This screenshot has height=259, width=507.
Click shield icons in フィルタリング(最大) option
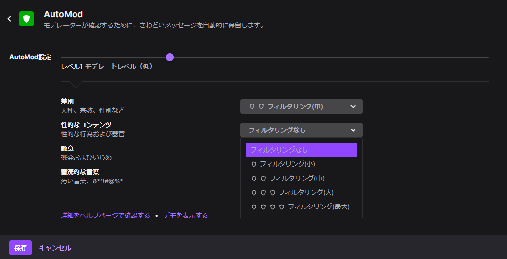[268, 207]
